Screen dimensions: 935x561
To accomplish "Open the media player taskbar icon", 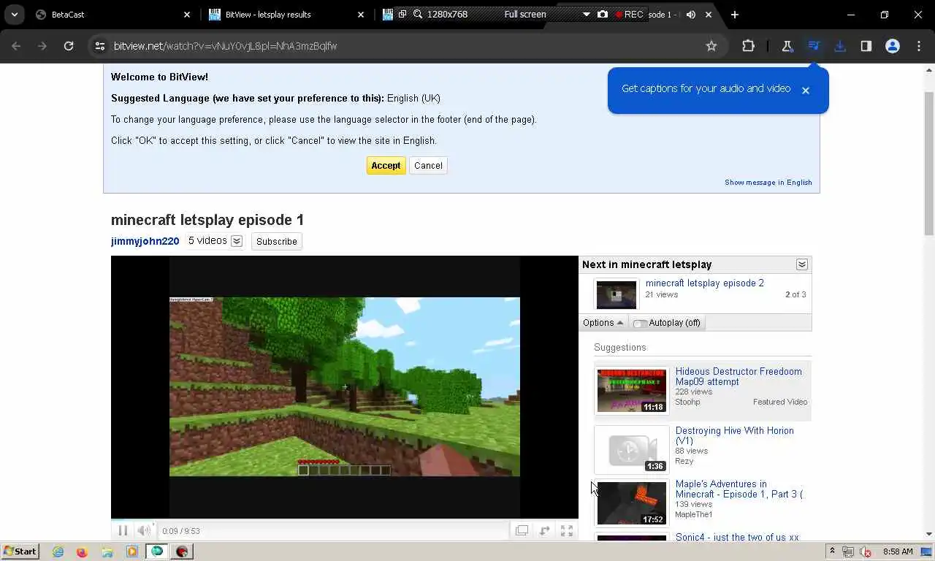I will point(131,552).
